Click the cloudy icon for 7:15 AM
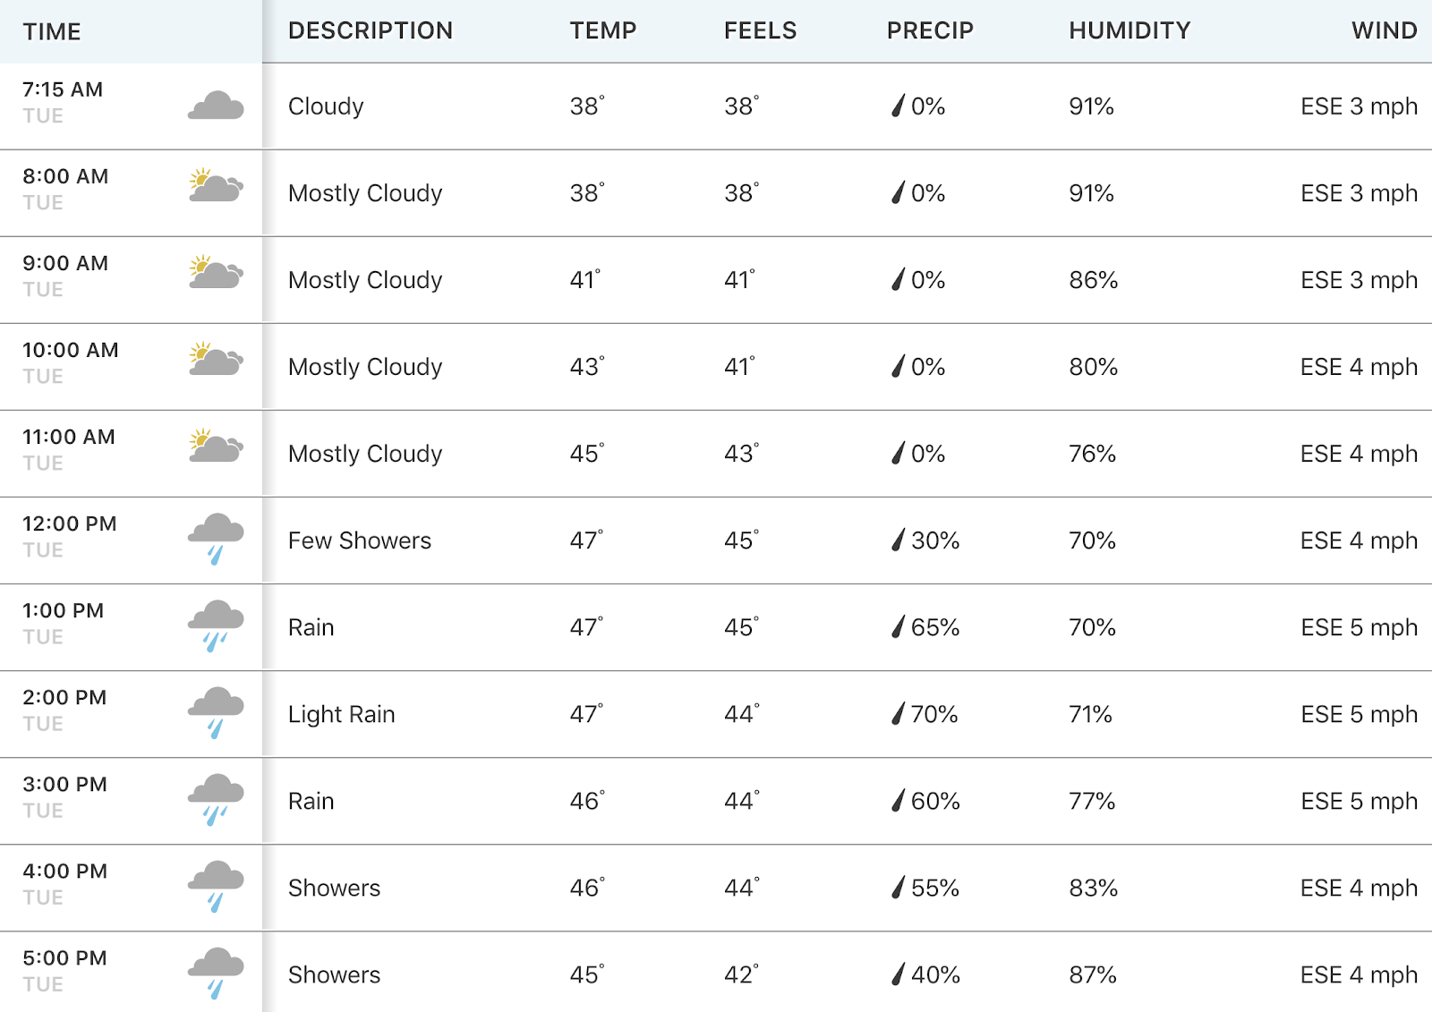 216,106
